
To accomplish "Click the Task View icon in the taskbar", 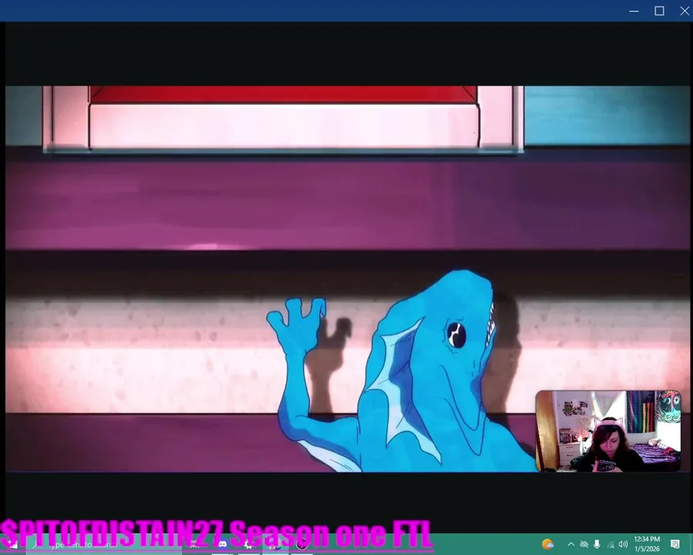I will (x=195, y=544).
